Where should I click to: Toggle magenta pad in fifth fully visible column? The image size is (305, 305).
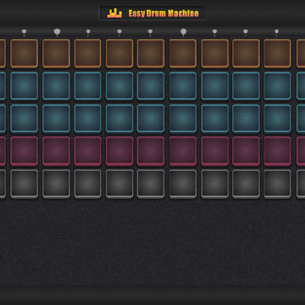(151, 151)
